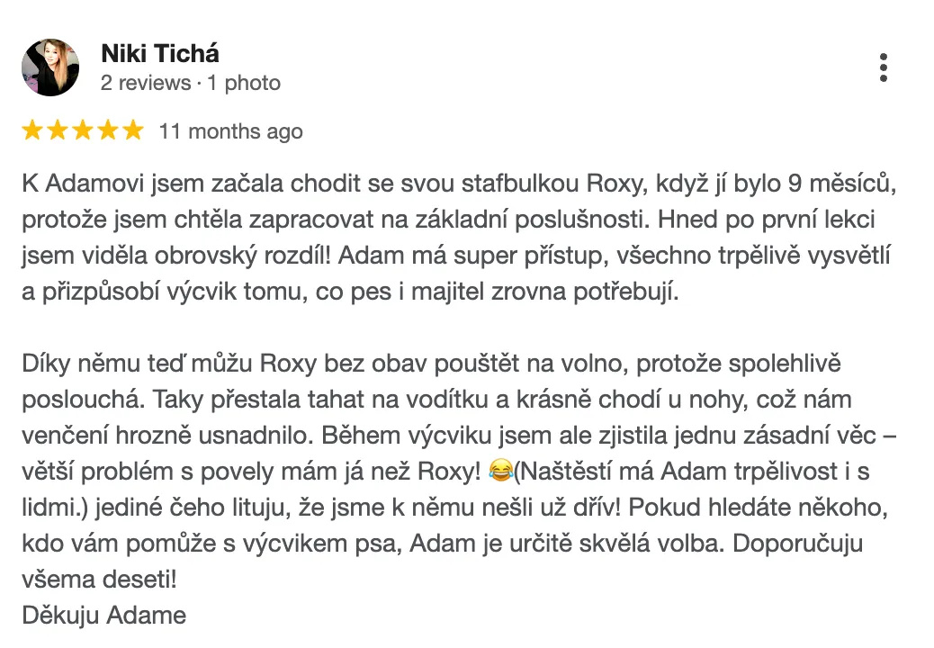Click the second rating star
Image resolution: width=934 pixels, height=648 pixels.
coord(58,131)
